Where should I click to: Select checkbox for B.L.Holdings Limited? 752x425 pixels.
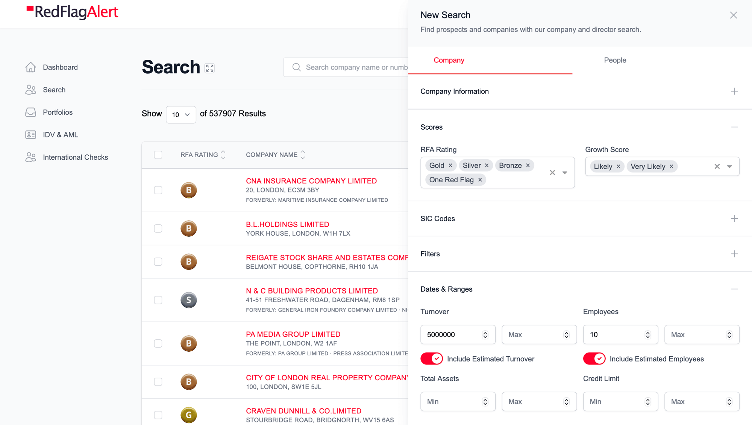[158, 228]
